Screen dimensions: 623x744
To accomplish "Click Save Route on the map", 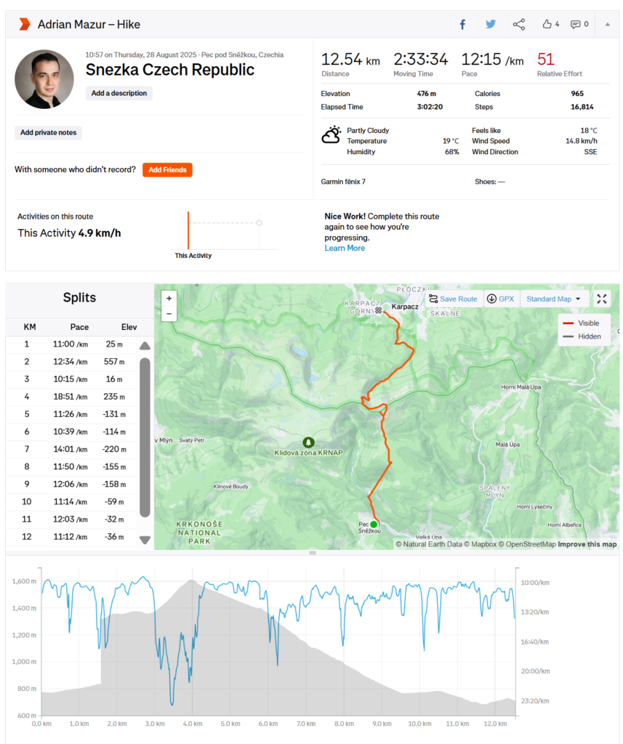I will pos(453,299).
